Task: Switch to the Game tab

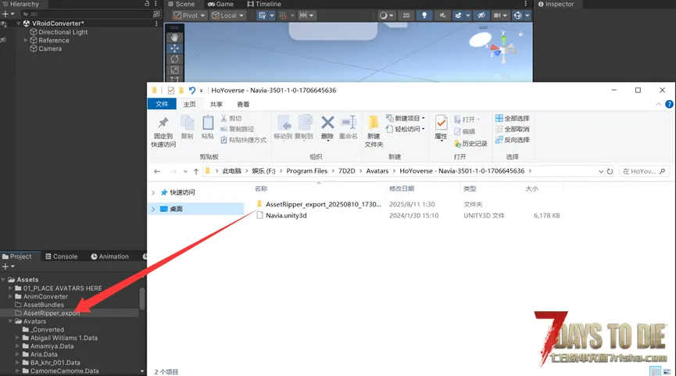Action: tap(220, 4)
